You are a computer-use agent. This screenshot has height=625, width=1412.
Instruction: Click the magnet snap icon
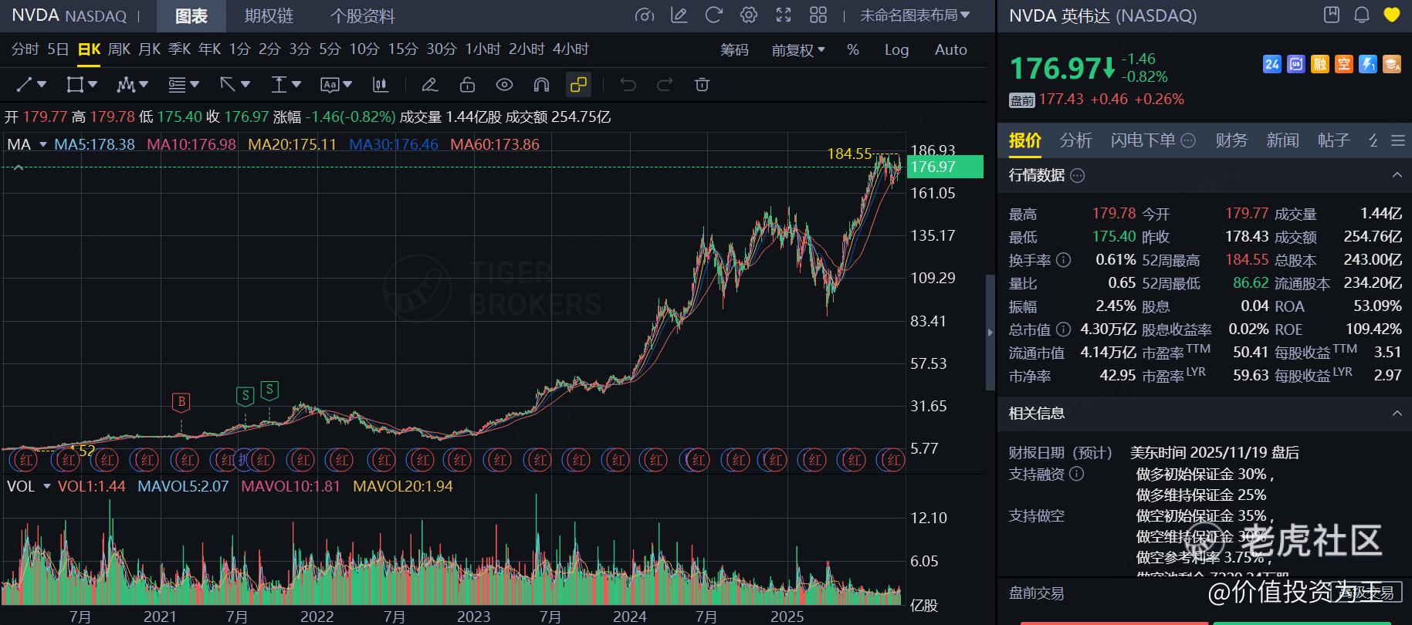click(541, 85)
